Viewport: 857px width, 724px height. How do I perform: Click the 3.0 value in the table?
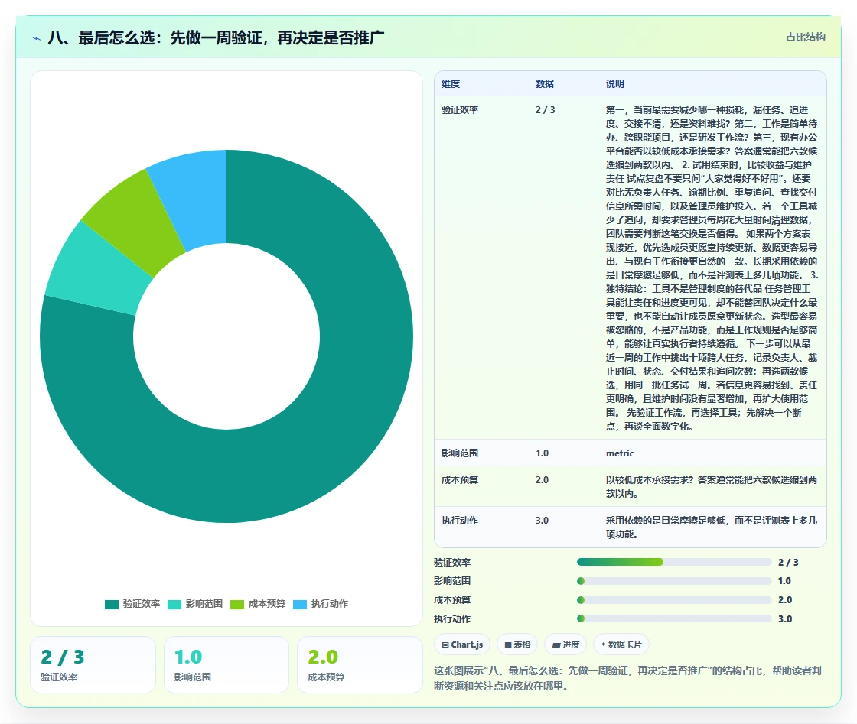point(543,521)
